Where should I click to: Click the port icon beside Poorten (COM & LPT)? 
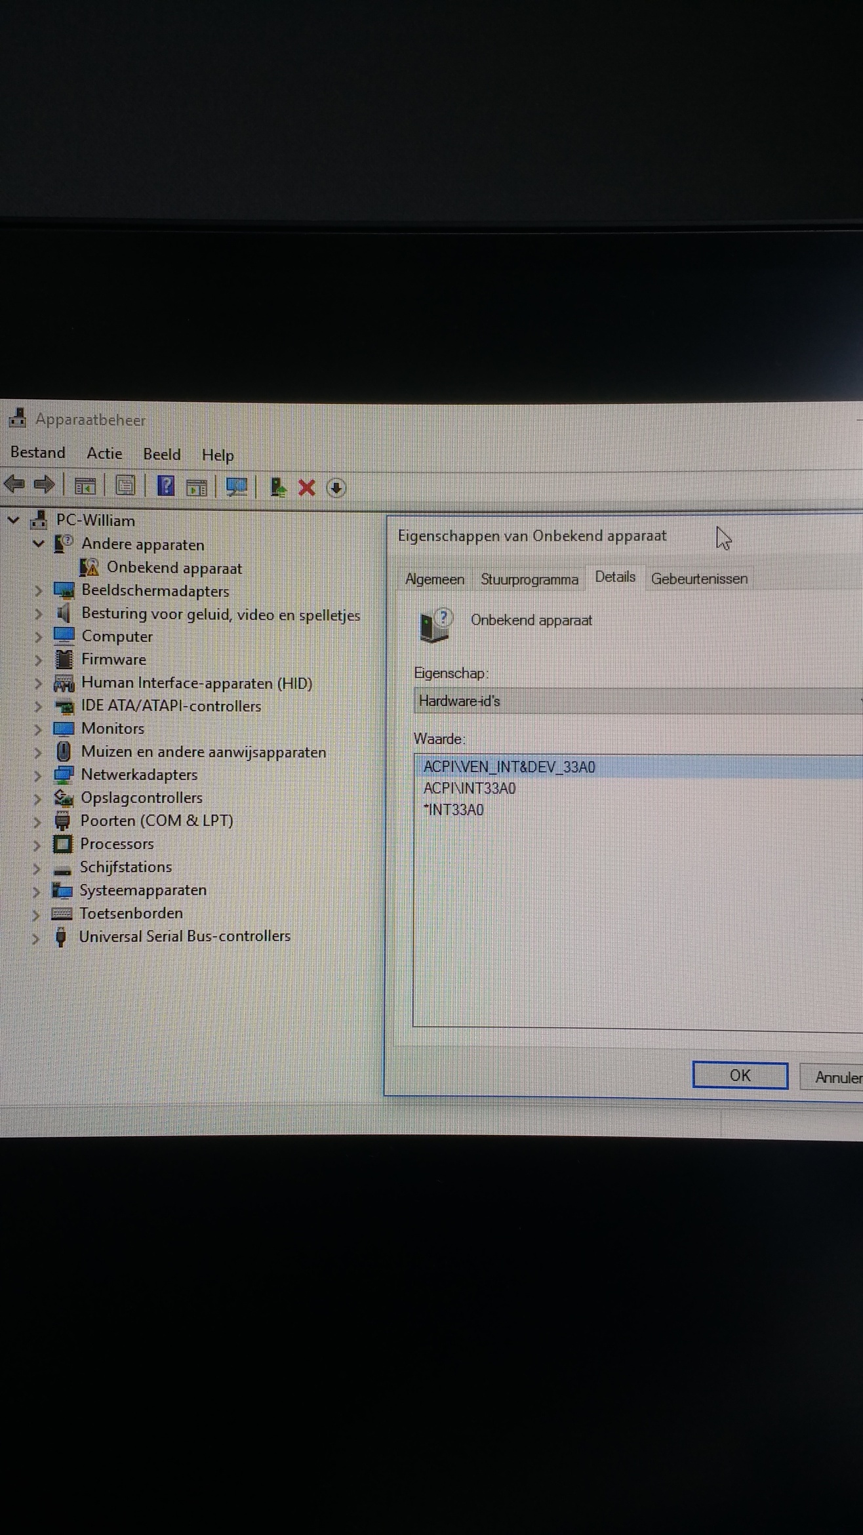click(62, 821)
